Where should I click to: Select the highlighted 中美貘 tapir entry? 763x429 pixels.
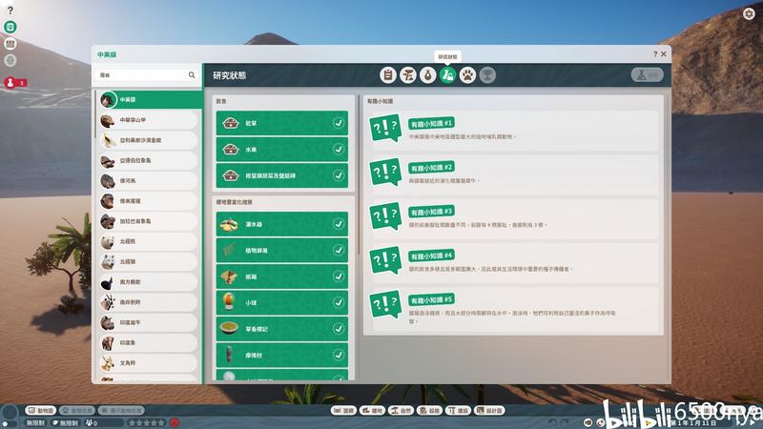tap(150, 99)
